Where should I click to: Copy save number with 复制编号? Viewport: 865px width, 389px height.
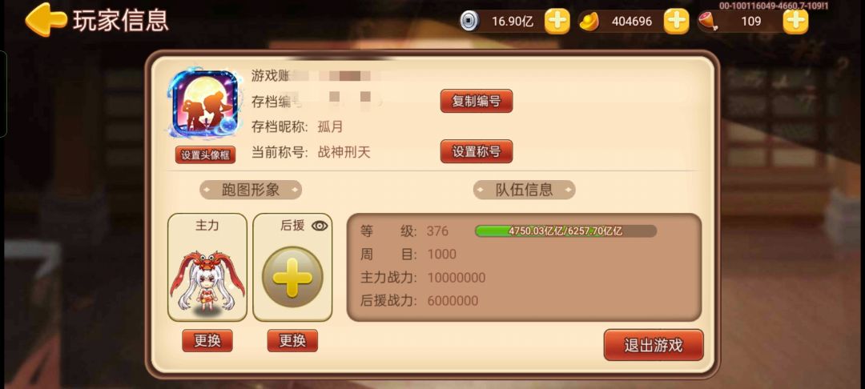477,101
